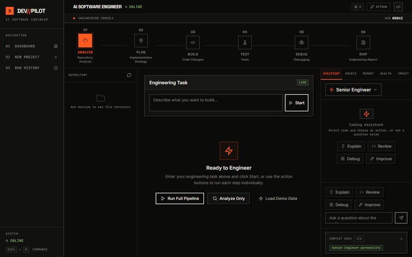Click lower Improve button above question box
Image resolution: width=412 pixels, height=257 pixels.
pos(369,205)
